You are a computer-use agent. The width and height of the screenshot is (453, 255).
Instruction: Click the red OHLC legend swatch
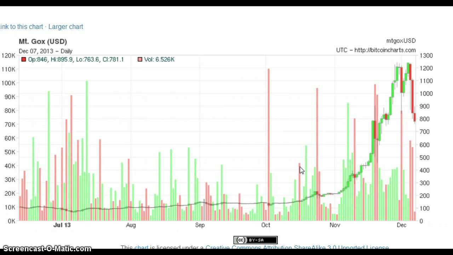24,59
